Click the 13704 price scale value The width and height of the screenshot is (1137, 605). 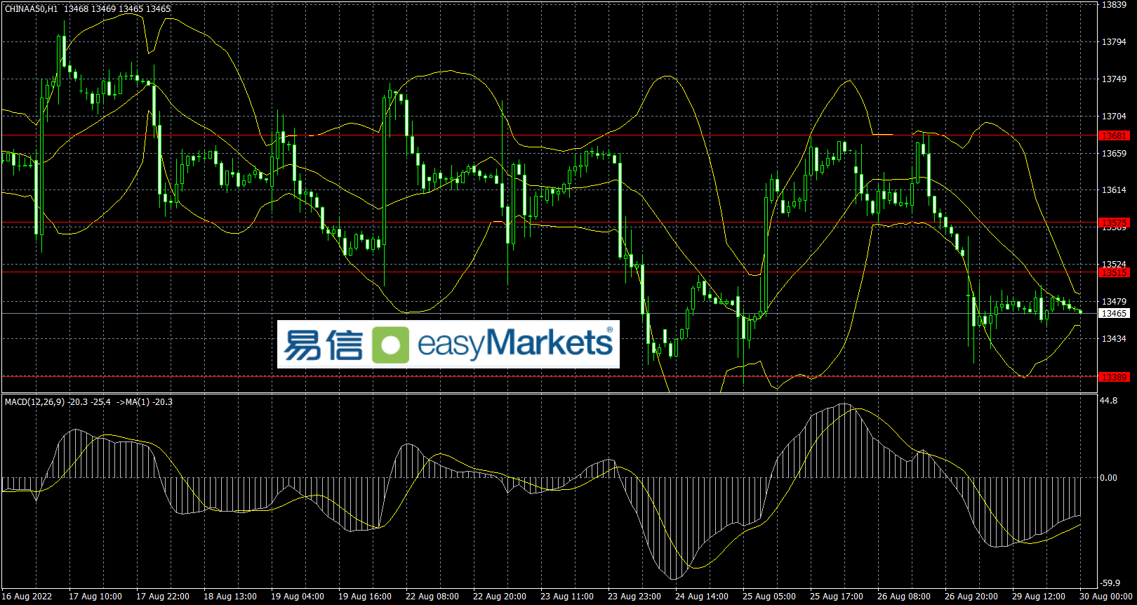(1114, 117)
